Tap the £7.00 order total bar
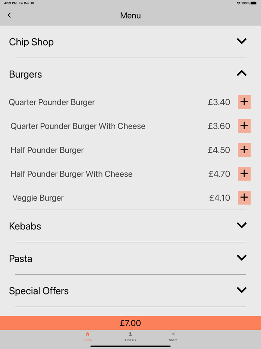Viewport: 261px width, 349px height. (130, 323)
